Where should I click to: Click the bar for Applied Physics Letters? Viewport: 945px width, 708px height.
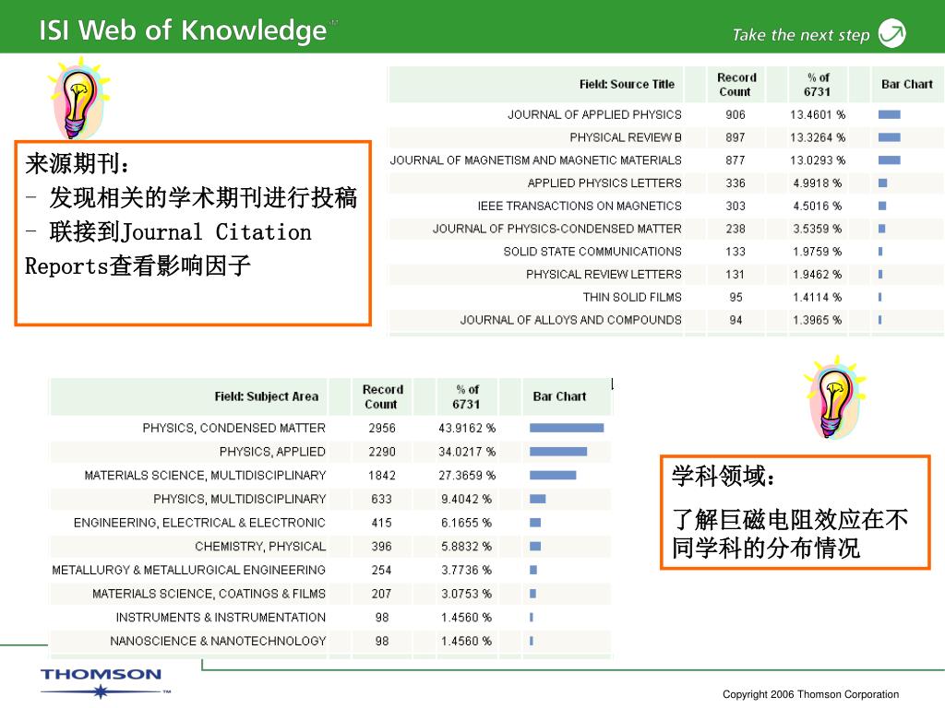click(883, 183)
